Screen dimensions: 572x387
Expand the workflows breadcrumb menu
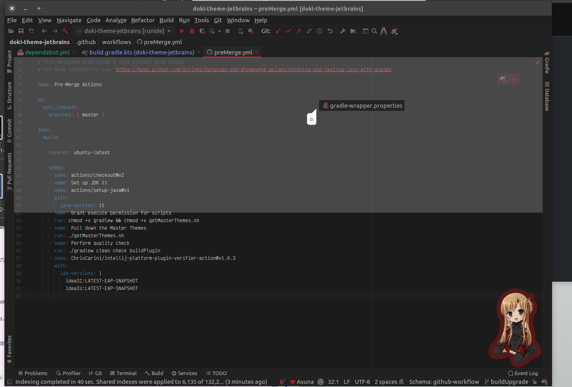point(116,42)
